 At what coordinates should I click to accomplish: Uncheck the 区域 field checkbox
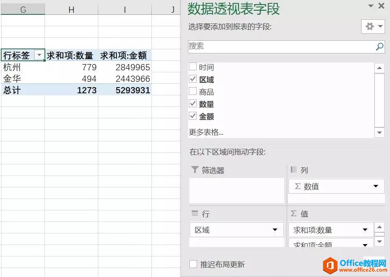pos(192,79)
